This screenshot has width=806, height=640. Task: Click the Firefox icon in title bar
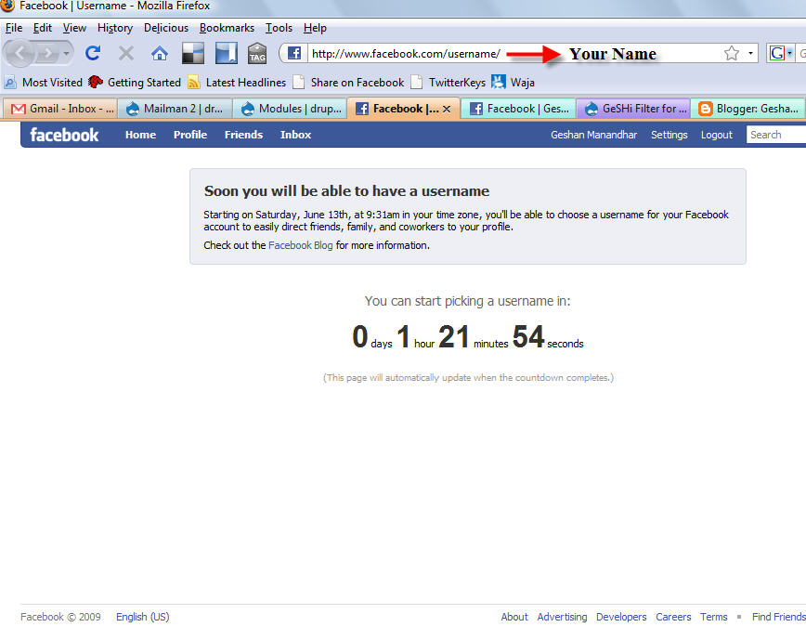7,6
